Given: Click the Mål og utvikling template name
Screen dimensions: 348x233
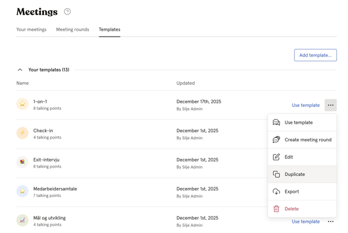Looking at the screenshot, I should 49,218.
